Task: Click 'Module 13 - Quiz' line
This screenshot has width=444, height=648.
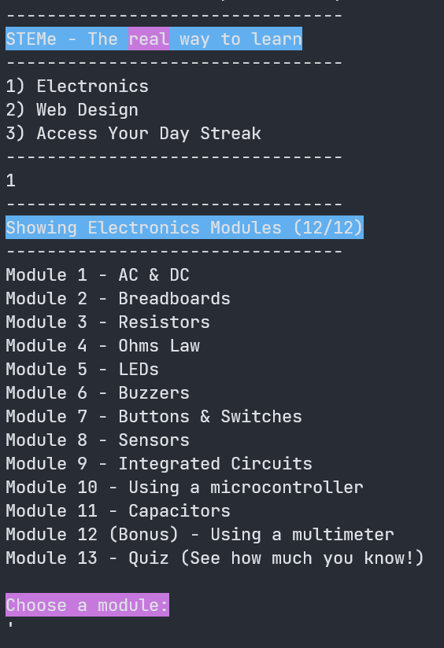Action: coord(215,558)
